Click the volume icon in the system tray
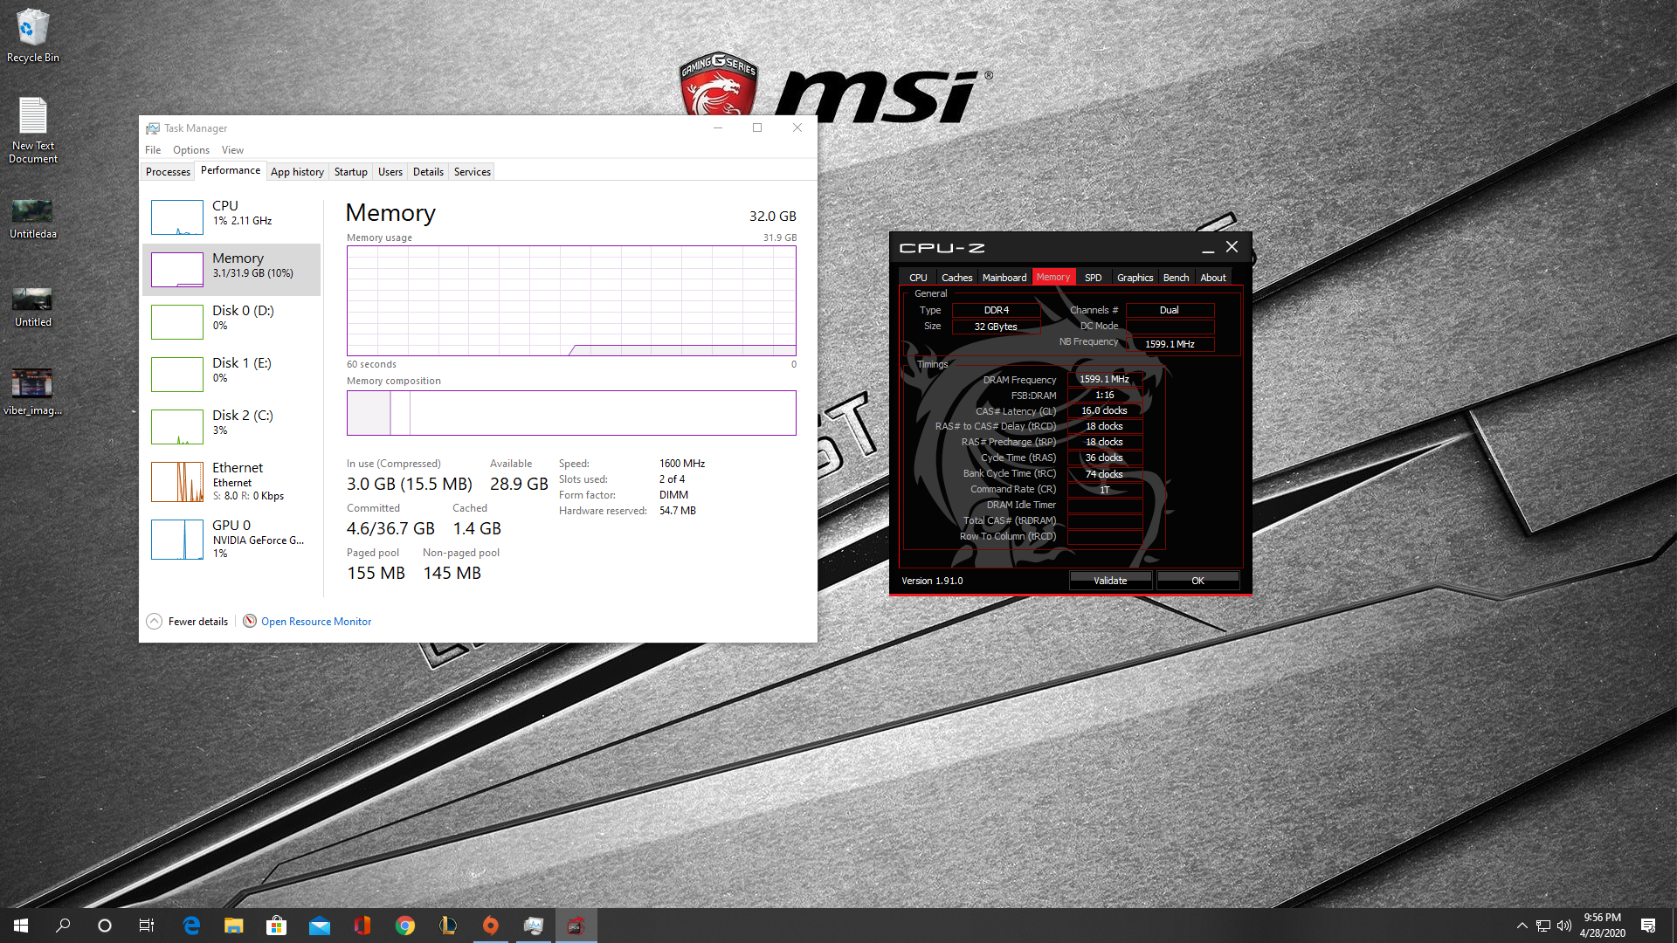The image size is (1677, 943). 1563,926
